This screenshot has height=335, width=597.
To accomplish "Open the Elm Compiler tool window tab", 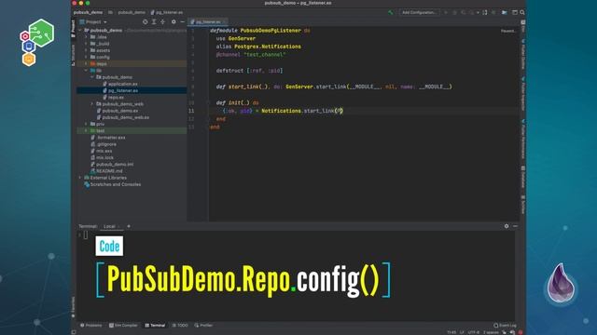I will click(x=123, y=326).
